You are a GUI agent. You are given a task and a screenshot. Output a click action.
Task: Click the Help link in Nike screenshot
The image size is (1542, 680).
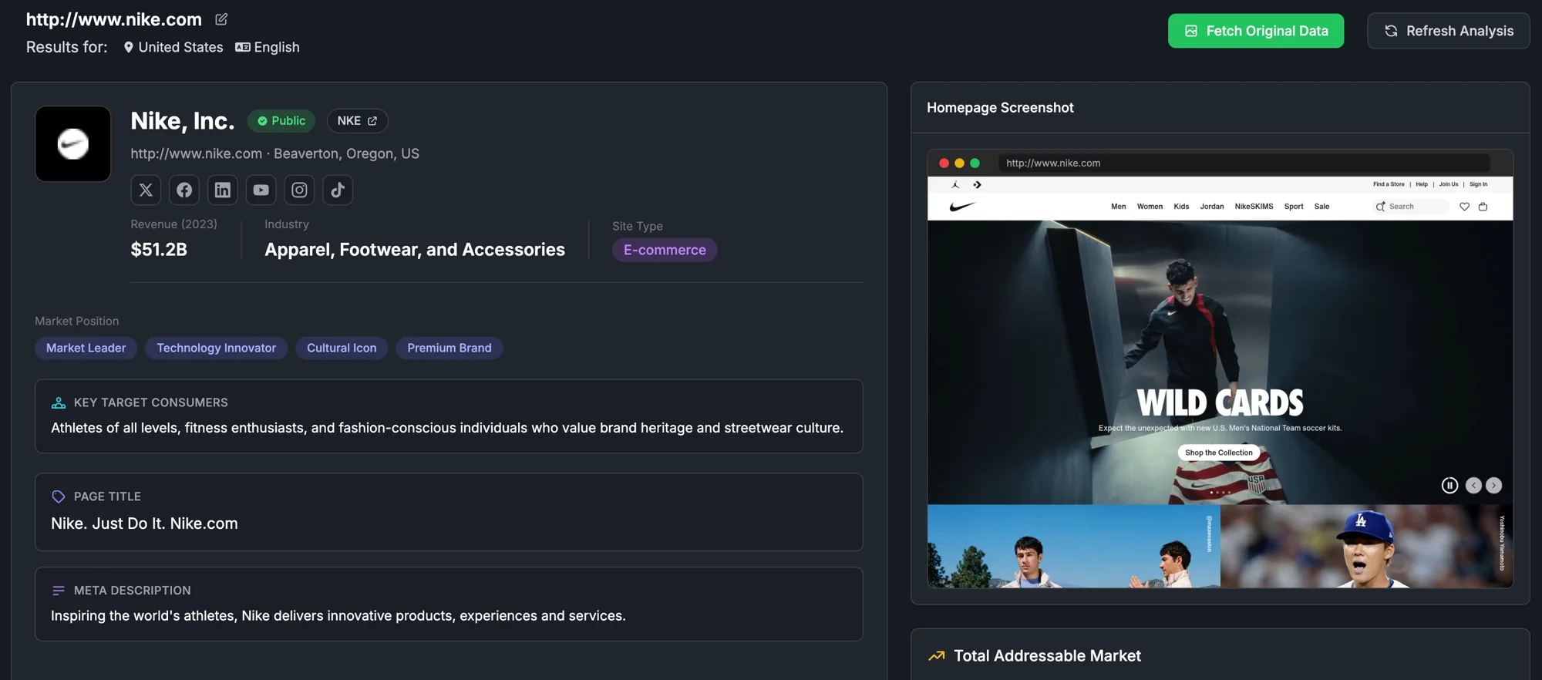pyautogui.click(x=1422, y=184)
